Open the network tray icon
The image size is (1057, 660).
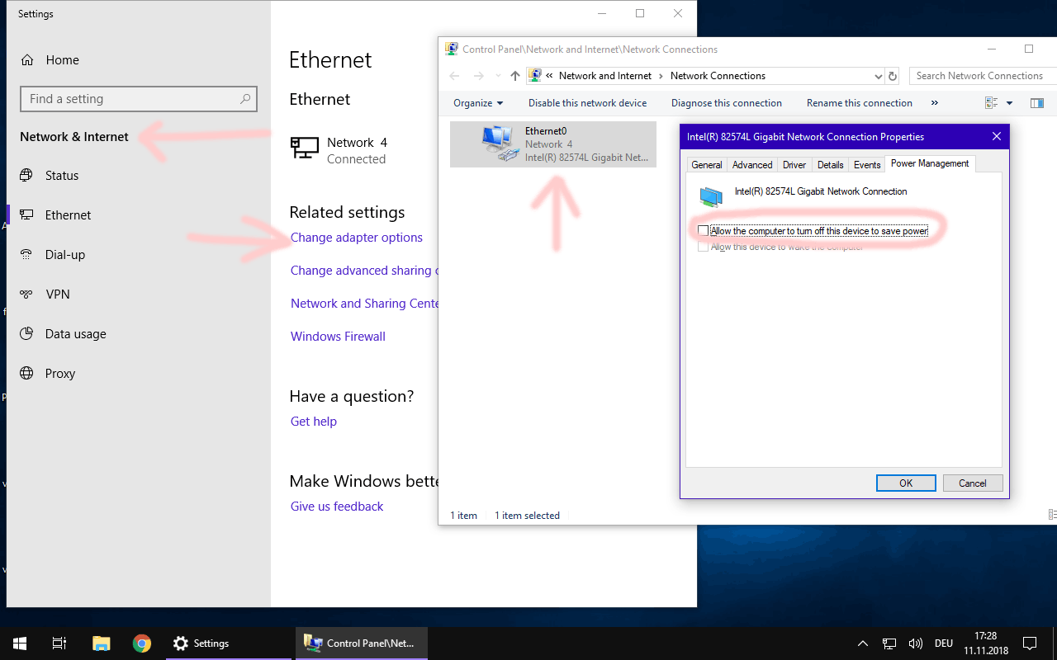(x=889, y=643)
